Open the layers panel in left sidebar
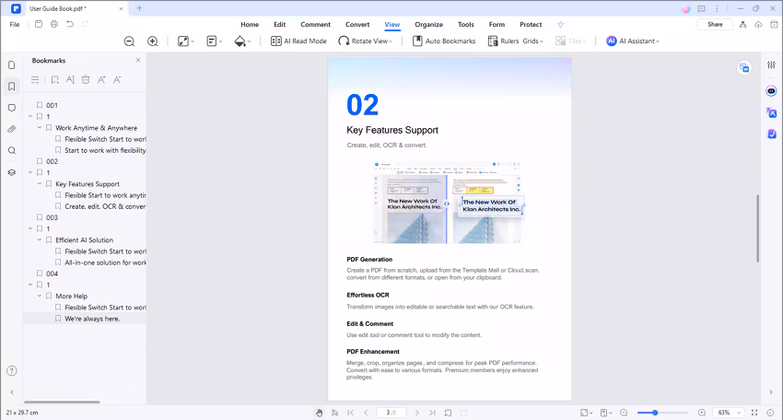 pyautogui.click(x=11, y=172)
